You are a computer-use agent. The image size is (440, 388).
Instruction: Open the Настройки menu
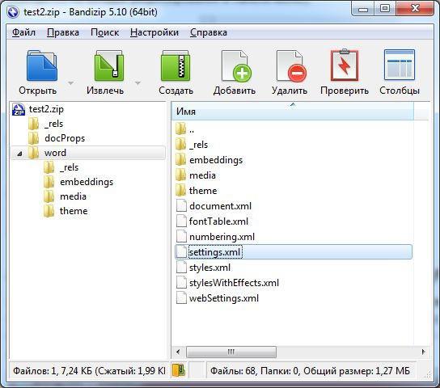pyautogui.click(x=154, y=32)
